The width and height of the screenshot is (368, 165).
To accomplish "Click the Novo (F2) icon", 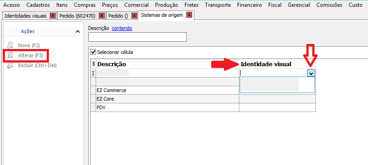I will (x=10, y=45).
